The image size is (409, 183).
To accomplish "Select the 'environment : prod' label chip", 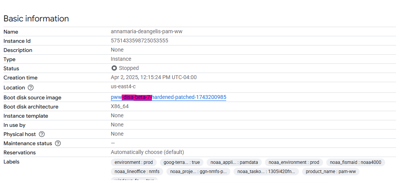I will [x=133, y=162].
